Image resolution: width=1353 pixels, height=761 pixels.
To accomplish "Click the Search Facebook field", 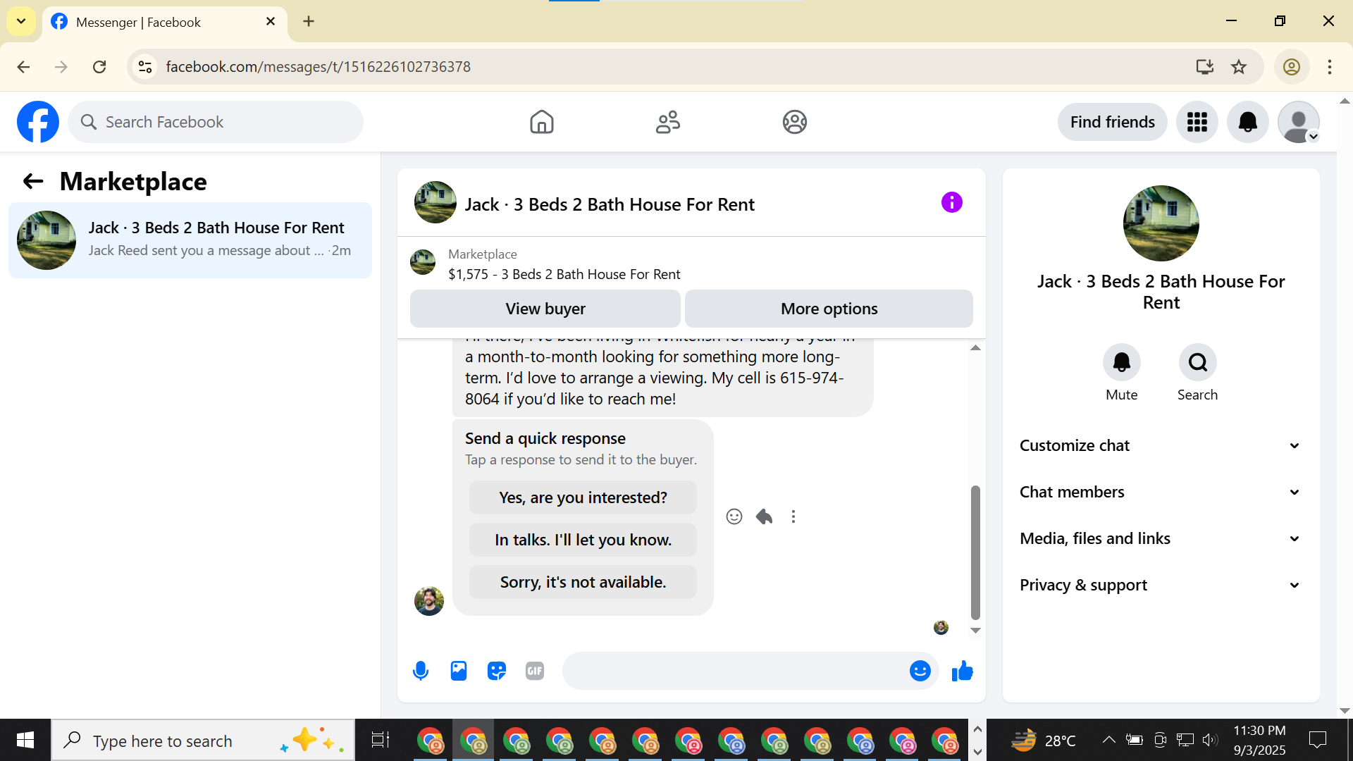I will (x=216, y=122).
